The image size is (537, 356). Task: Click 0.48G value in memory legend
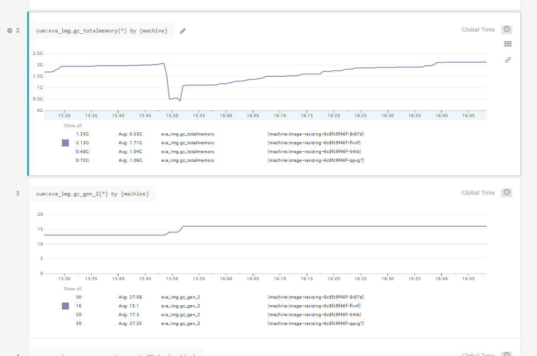tap(82, 152)
